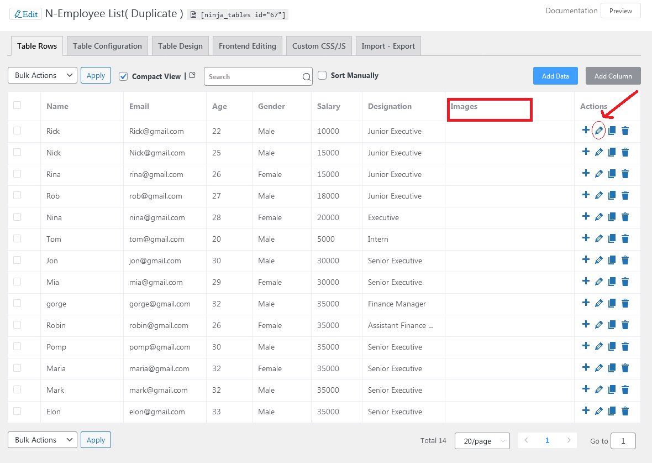Open compact view external link icon
Image resolution: width=652 pixels, height=463 pixels.
point(192,76)
